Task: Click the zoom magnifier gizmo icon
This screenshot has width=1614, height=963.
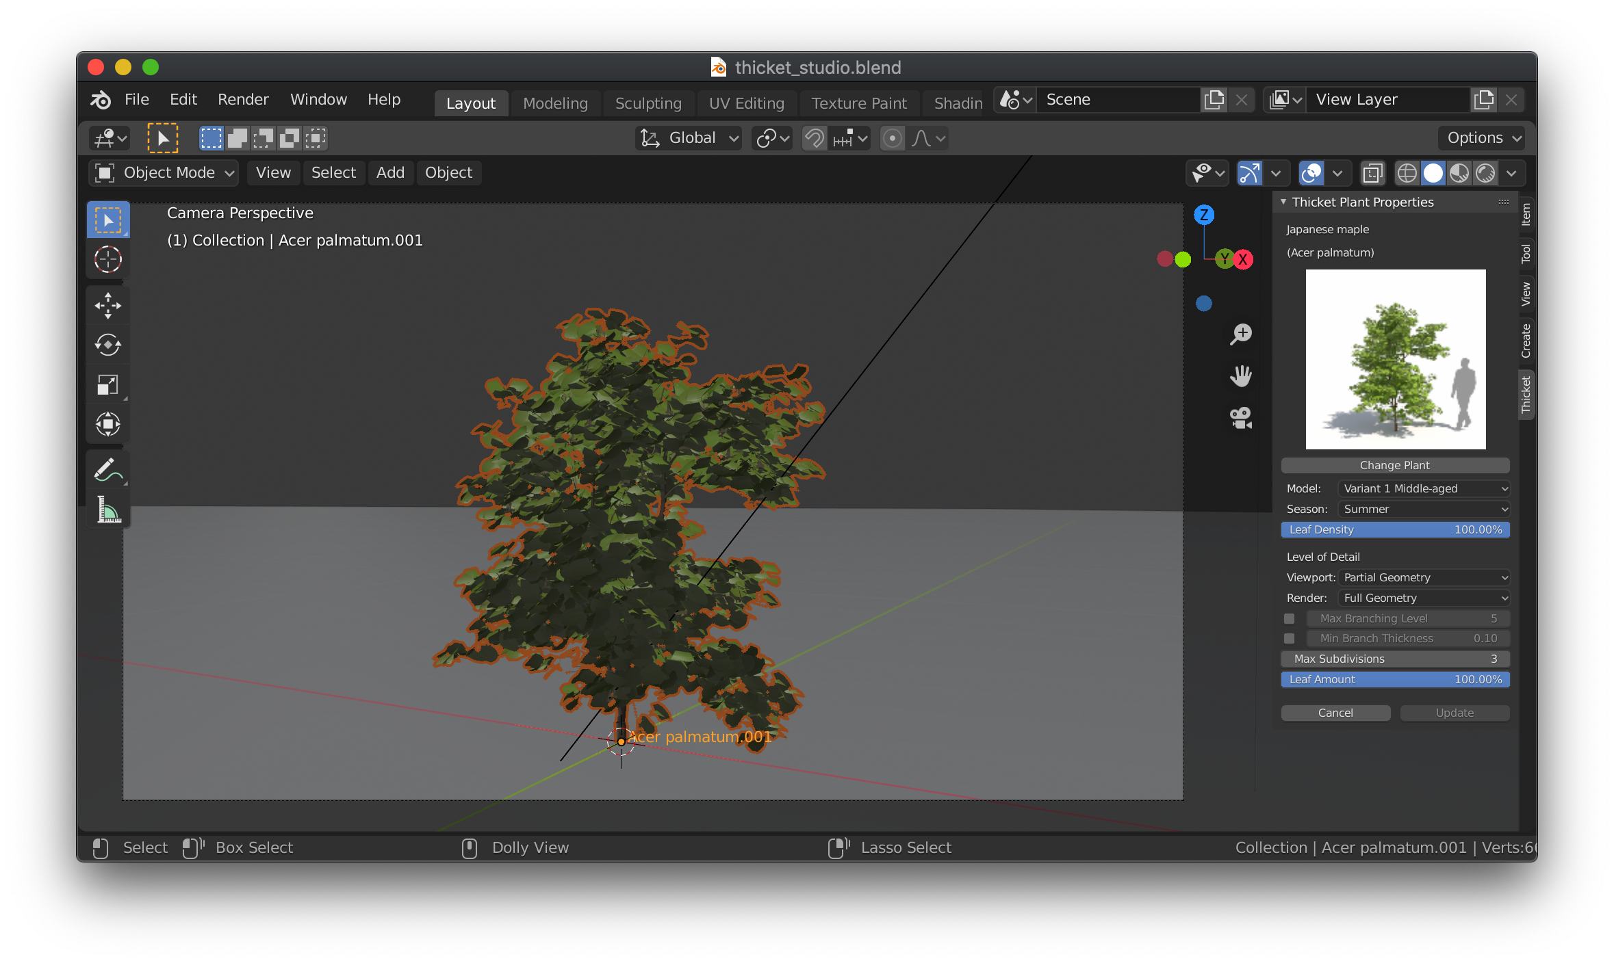Action: pyautogui.click(x=1240, y=334)
